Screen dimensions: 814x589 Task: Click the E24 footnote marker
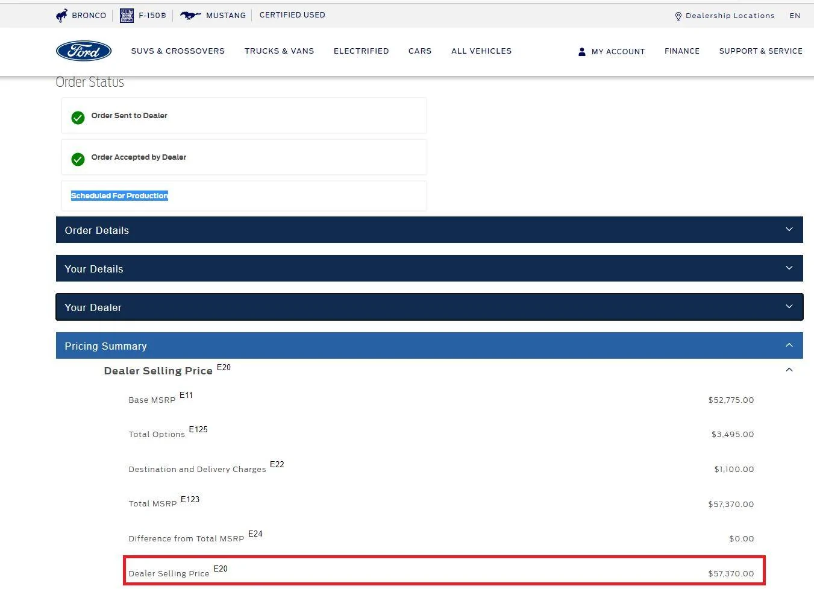click(x=255, y=534)
